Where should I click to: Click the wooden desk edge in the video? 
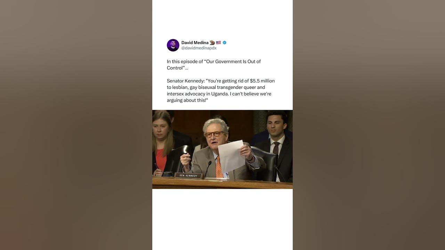pos(222,183)
